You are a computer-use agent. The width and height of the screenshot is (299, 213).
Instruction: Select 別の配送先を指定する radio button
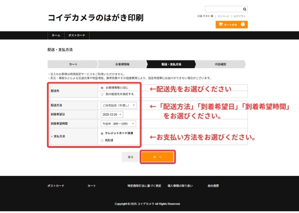click(102, 94)
